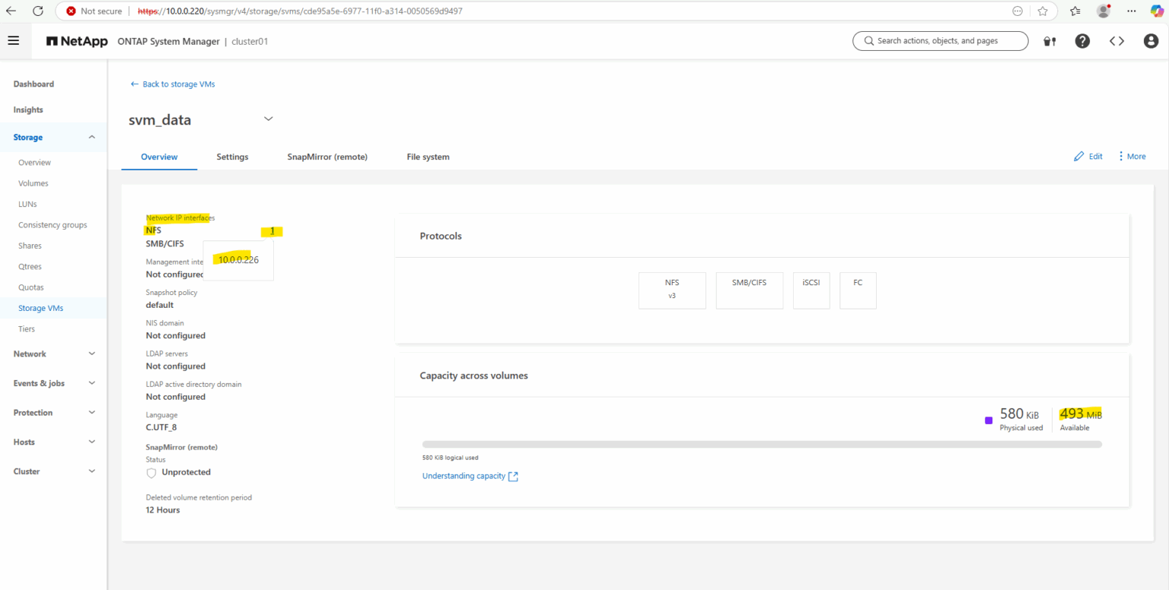This screenshot has height=590, width=1169.
Task: Click the NFS interface count 1
Action: (272, 231)
